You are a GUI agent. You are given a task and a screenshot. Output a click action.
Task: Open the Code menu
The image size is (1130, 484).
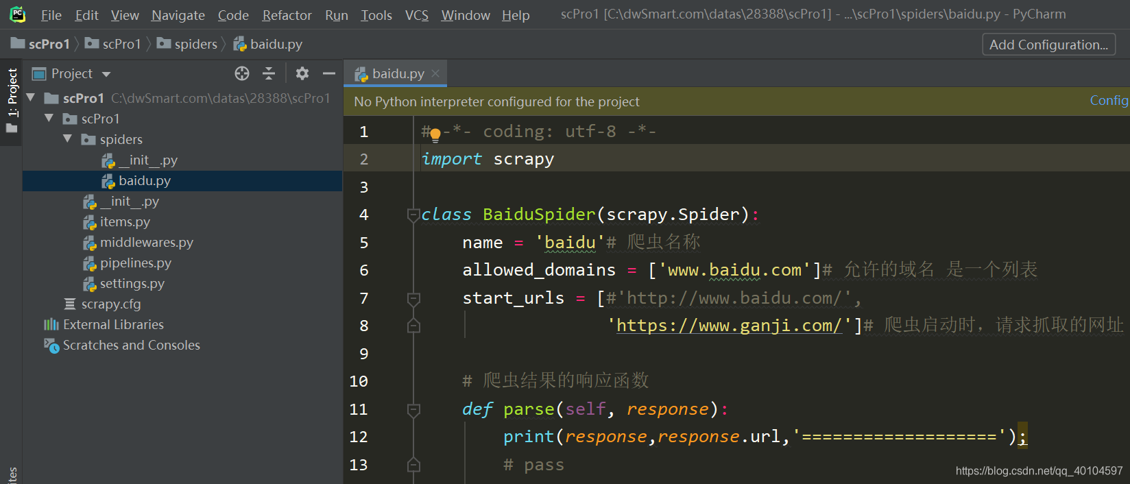(x=233, y=15)
